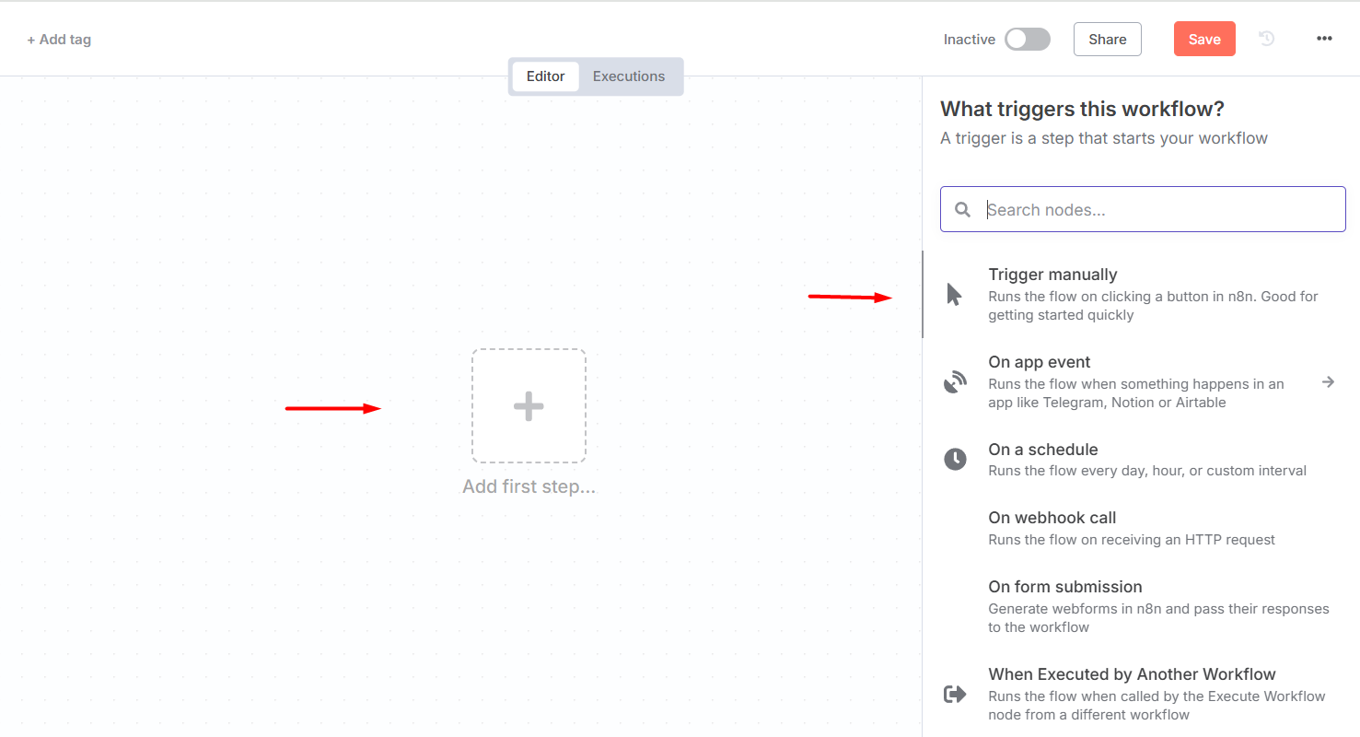The height and width of the screenshot is (737, 1360).
Task: Expand On app event arrow
Action: [x=1328, y=381]
